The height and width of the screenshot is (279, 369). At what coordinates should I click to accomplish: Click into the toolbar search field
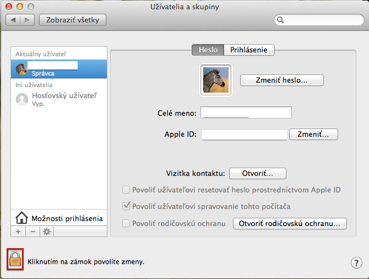[319, 20]
